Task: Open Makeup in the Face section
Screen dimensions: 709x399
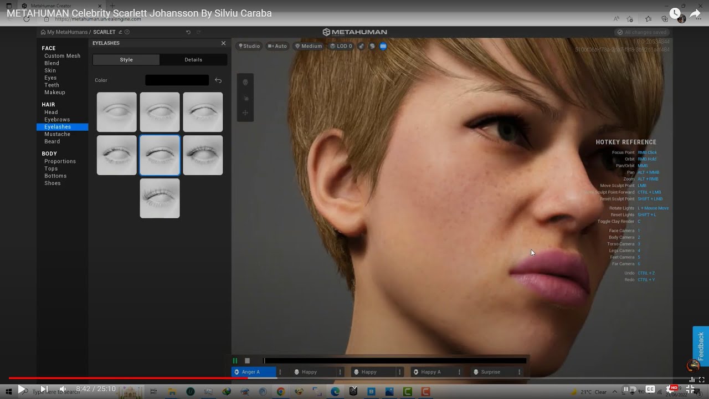Action: pos(55,93)
